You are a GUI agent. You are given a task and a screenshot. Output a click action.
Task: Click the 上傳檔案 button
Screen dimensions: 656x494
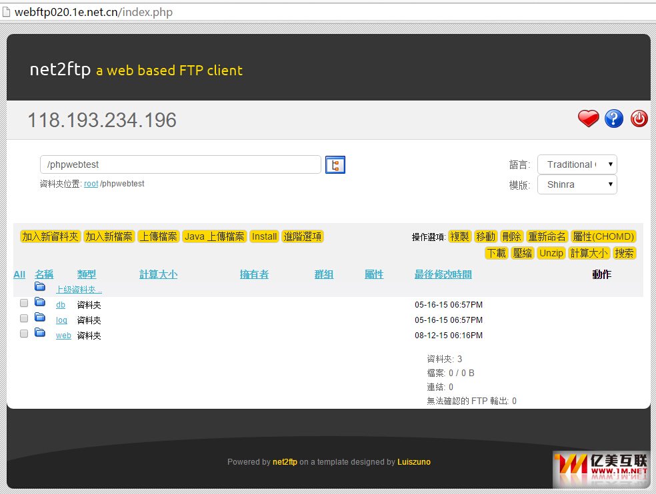tap(159, 236)
